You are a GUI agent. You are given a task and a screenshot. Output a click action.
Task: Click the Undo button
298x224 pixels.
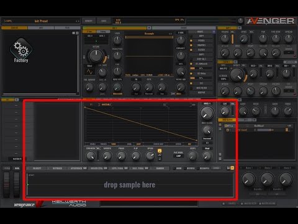(x=104, y=21)
